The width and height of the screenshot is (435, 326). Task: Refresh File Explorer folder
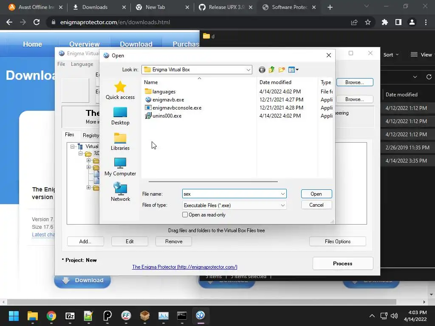tap(429, 77)
